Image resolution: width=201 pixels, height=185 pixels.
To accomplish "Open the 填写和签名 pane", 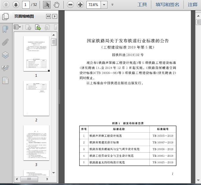I will 167,5.
